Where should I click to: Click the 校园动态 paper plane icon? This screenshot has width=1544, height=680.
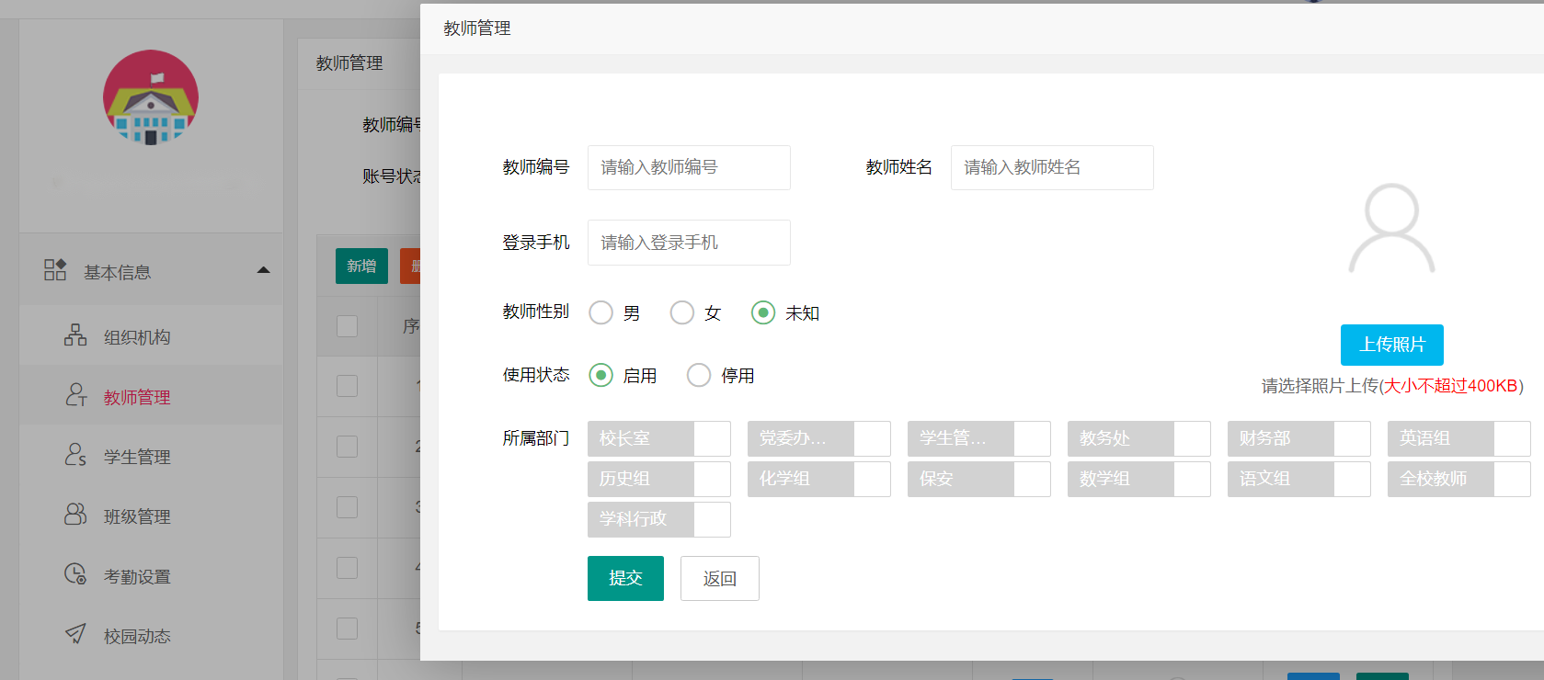(75, 634)
